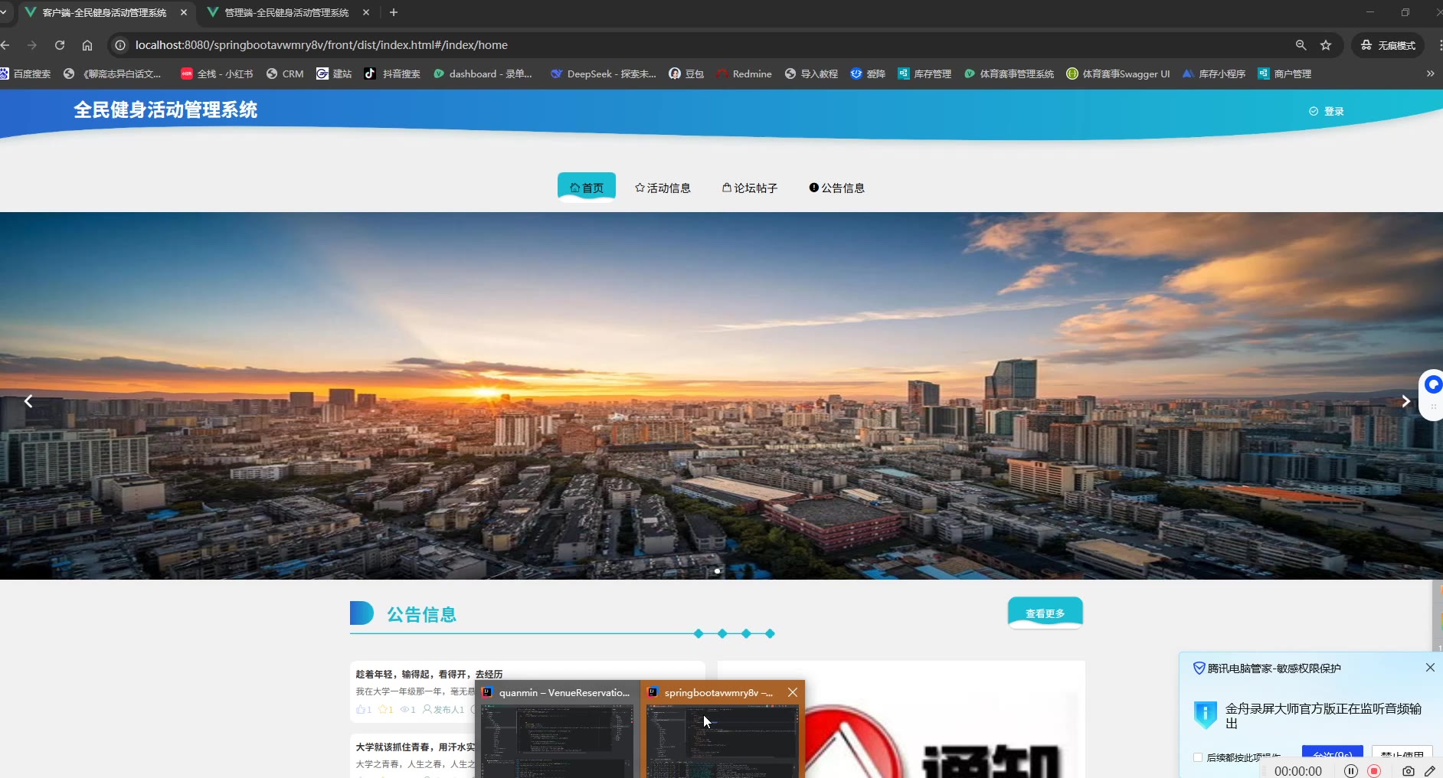Open the 全栈 - 小红书 bookmark
Screen dimensions: 1443x778
217,74
